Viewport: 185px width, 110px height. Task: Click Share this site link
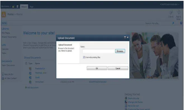point(134,98)
